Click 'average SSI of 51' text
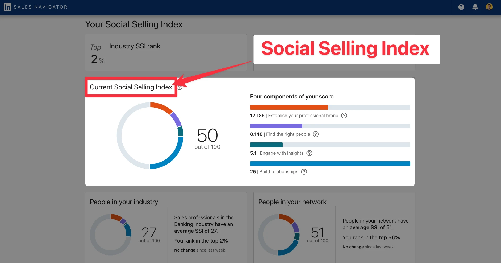This screenshot has width=501, height=263. [x=371, y=227]
